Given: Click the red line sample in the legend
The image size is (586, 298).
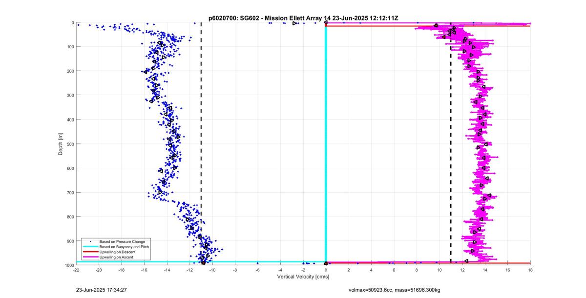Looking at the screenshot, I should 90,253.
